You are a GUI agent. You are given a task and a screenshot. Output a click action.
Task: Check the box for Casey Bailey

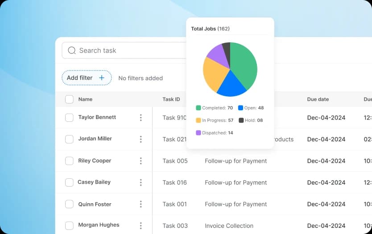[69, 182]
